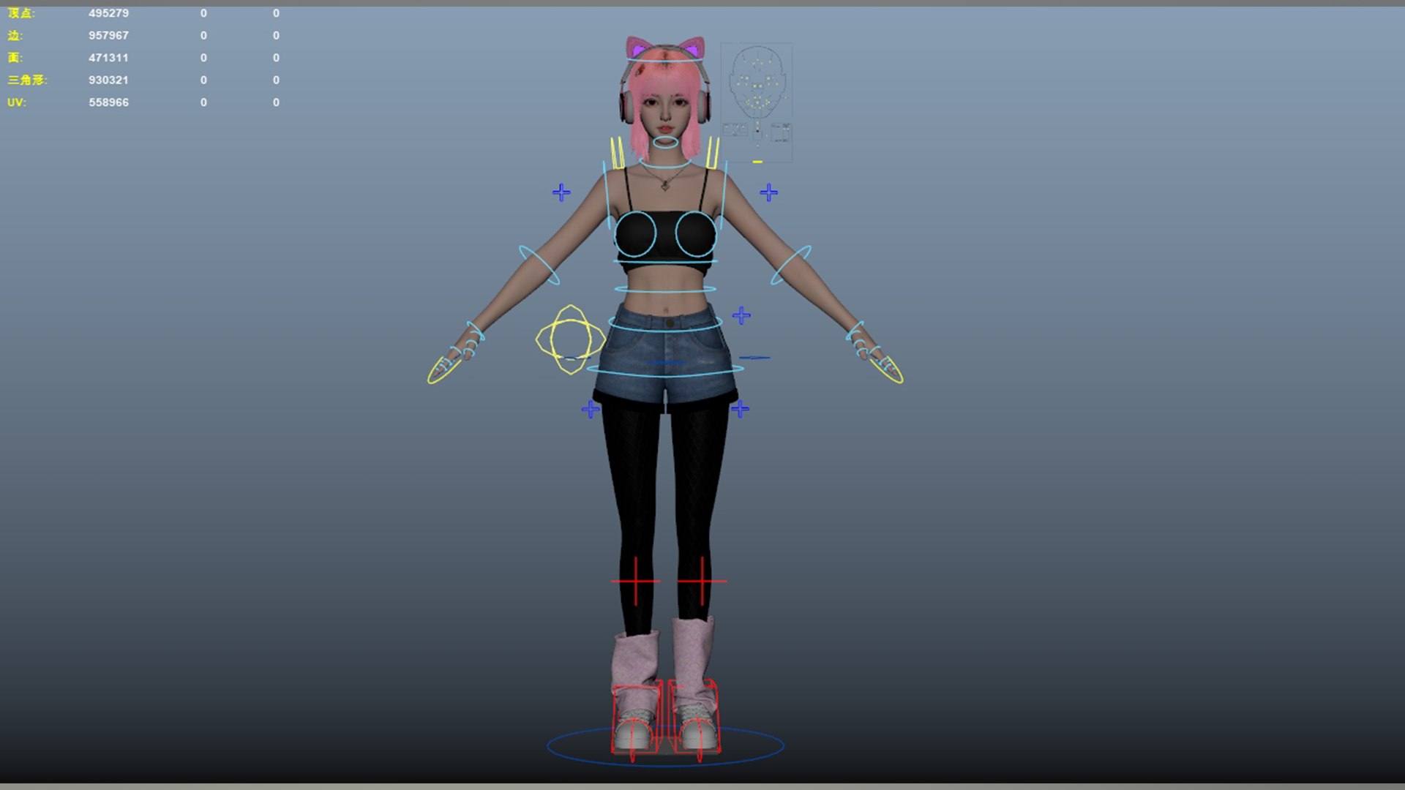
Task: Select yellow bar below face control panel
Action: (757, 162)
